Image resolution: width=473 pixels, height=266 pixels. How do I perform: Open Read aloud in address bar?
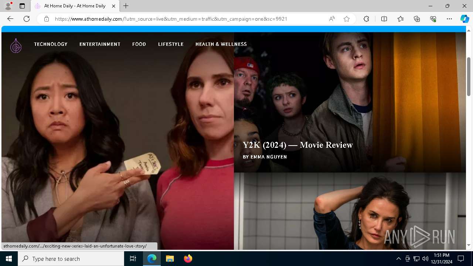click(x=332, y=19)
